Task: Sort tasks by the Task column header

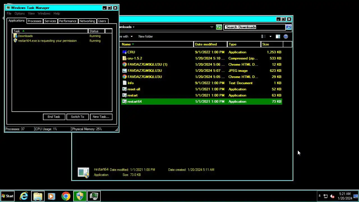Action: (50, 31)
